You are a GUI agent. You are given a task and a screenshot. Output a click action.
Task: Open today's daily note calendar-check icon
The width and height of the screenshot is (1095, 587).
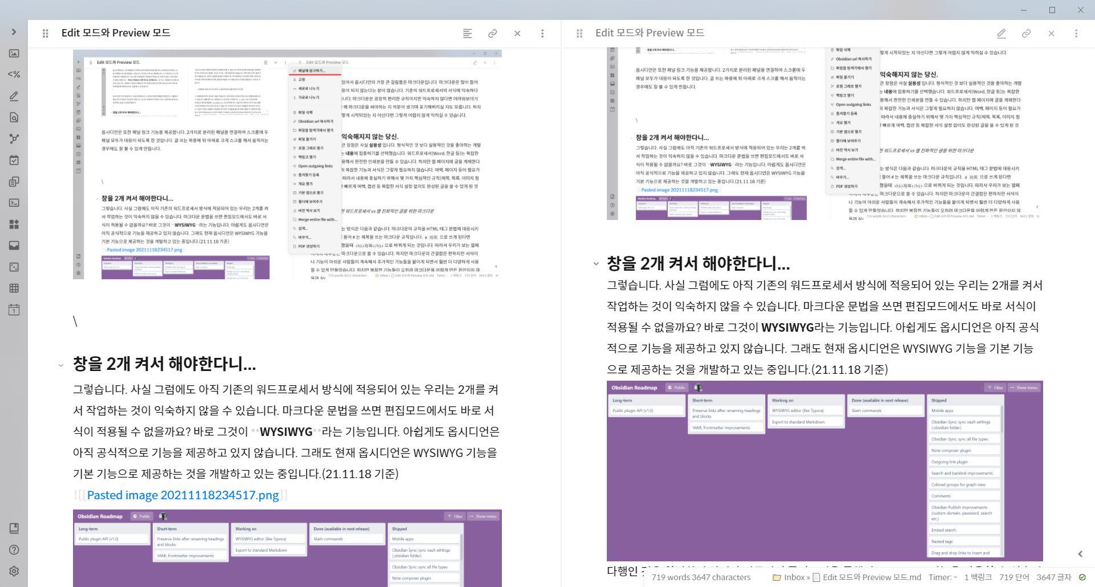[14, 160]
